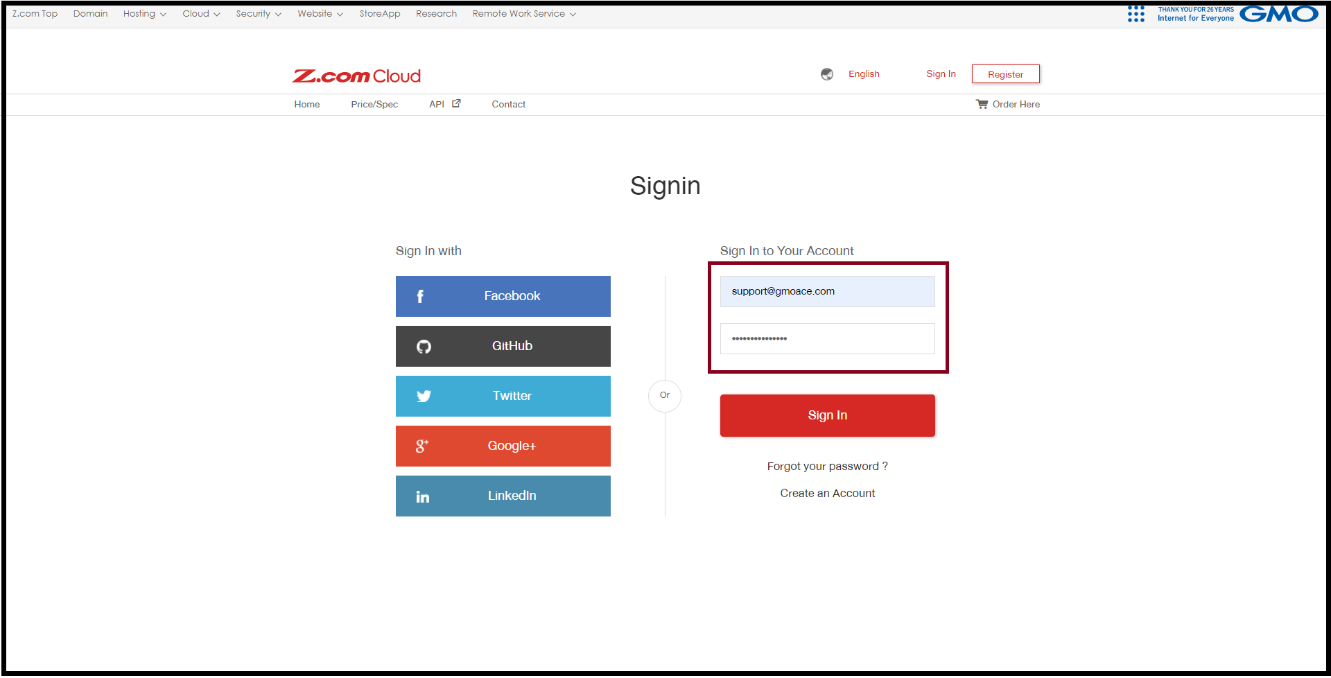Screen dimensions: 1331x678
Task: Go to the Home tab
Action: [306, 104]
